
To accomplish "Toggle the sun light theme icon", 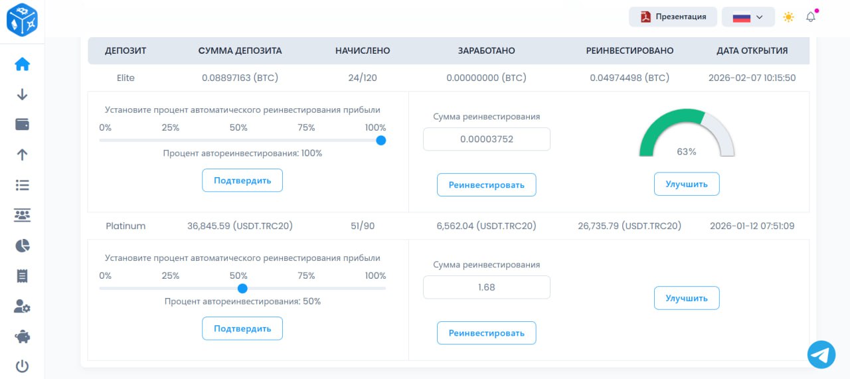I will coord(788,17).
